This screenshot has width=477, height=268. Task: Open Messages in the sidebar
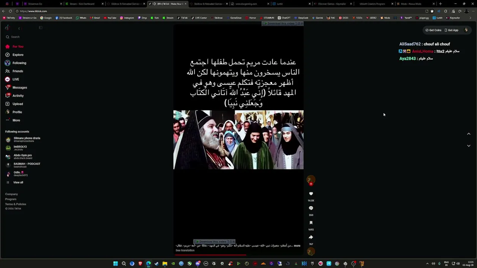(16, 87)
